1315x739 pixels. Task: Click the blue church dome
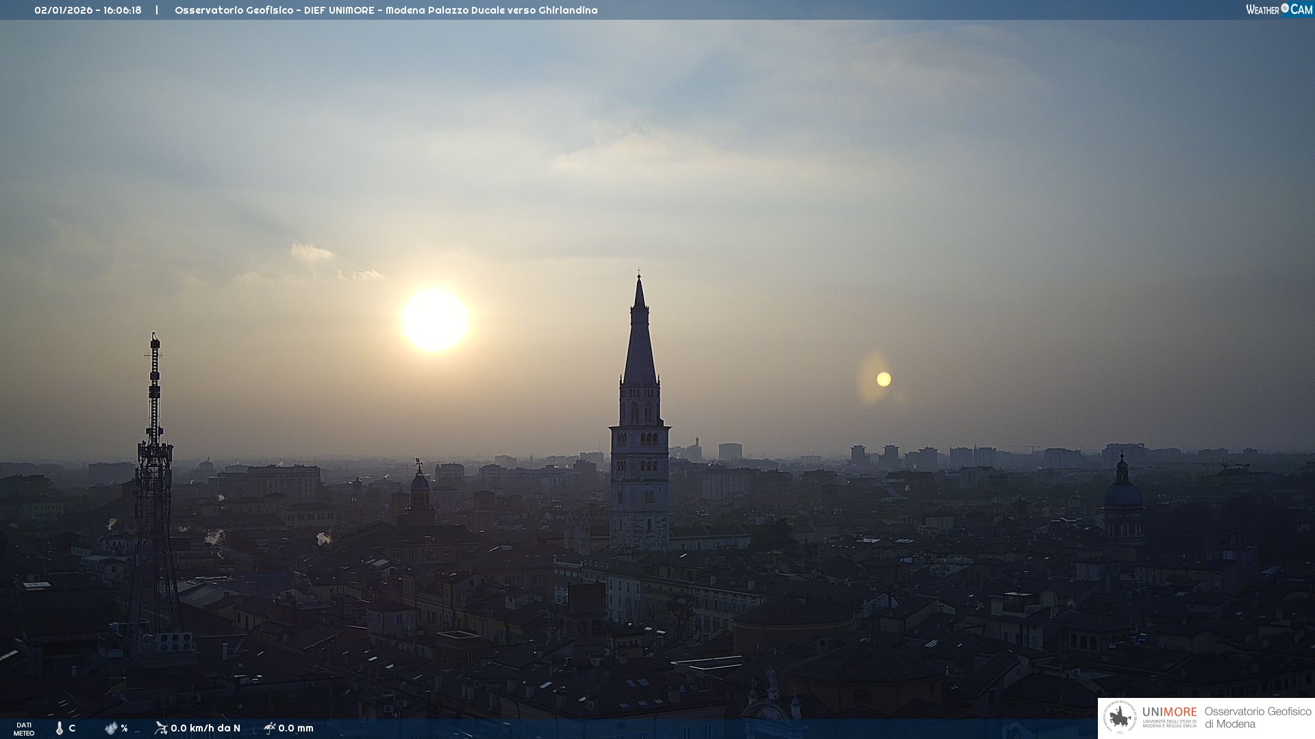(1123, 494)
